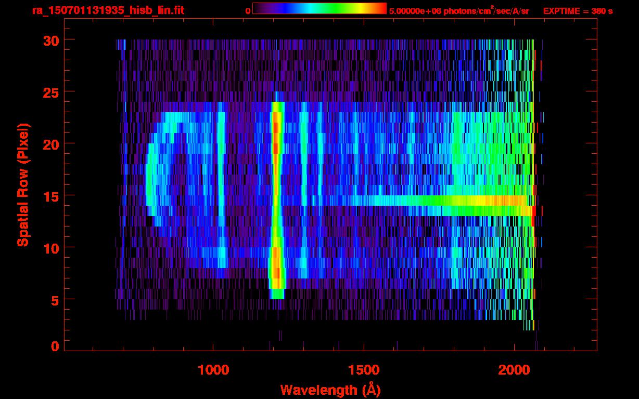
Task: Click the EXPTIME label at top right
Action: coord(578,11)
